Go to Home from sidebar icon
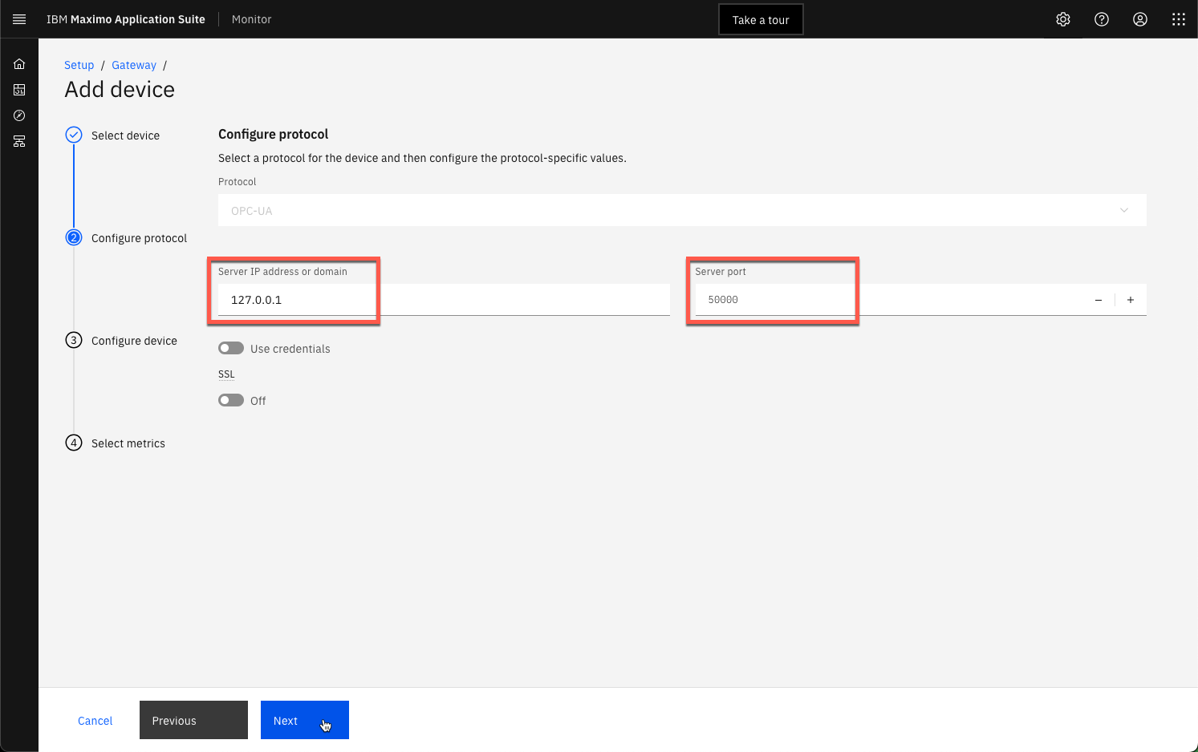Viewport: 1198px width, 752px height. point(19,64)
